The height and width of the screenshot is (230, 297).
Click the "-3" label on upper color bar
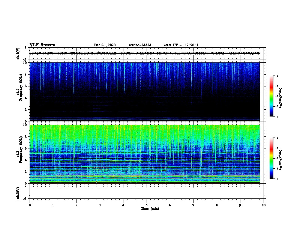[x=277, y=76]
